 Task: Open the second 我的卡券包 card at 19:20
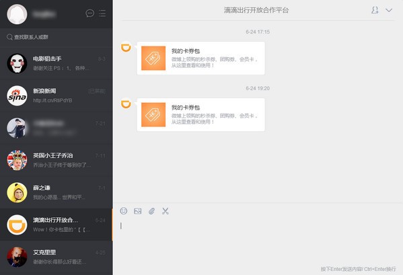(x=200, y=114)
